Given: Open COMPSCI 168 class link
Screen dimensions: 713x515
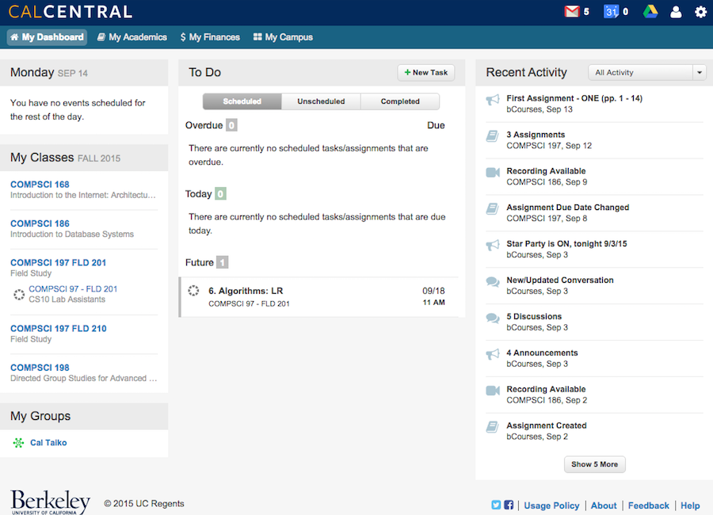Looking at the screenshot, I should [40, 185].
